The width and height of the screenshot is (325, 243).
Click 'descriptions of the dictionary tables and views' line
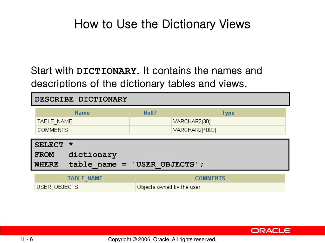tap(139, 84)
